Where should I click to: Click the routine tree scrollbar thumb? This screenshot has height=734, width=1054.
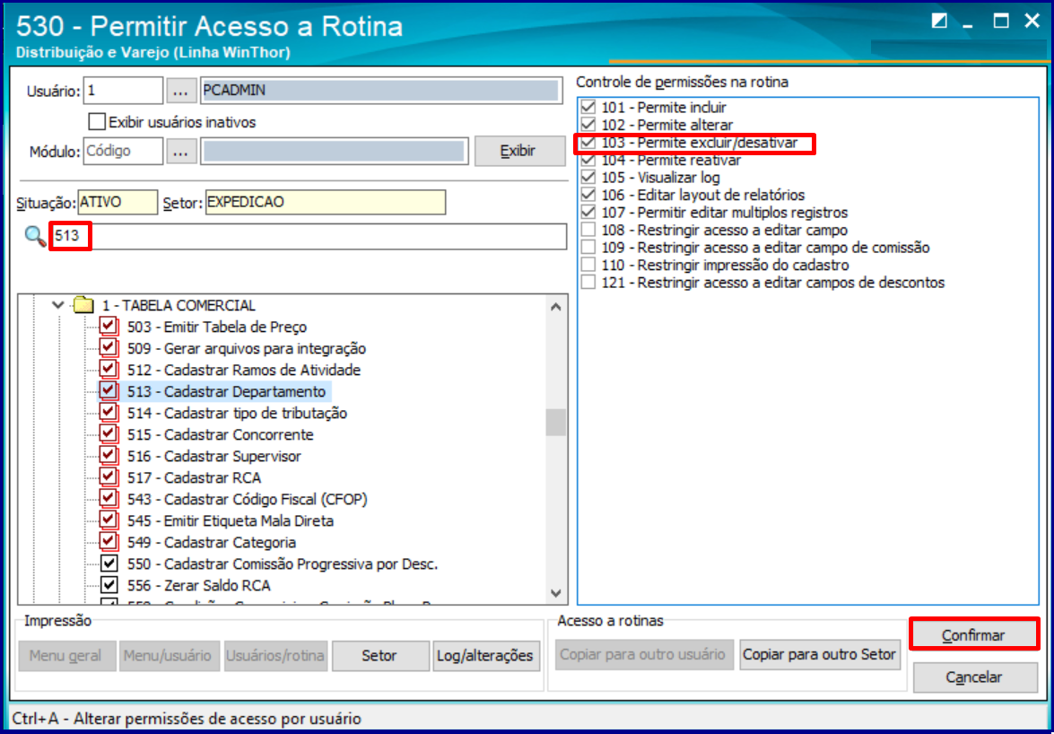coord(555,423)
